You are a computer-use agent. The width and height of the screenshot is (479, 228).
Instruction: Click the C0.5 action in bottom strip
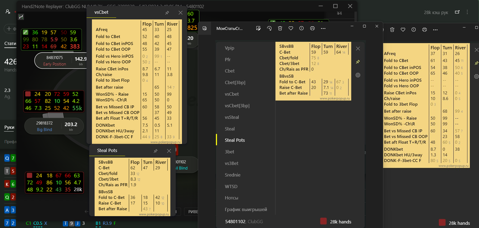38,223
